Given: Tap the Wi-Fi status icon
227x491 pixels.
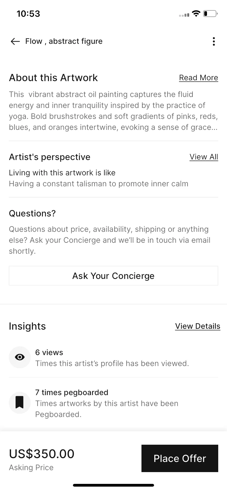Looking at the screenshot, I should coord(196,14).
